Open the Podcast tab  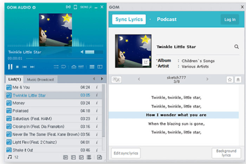167,19
